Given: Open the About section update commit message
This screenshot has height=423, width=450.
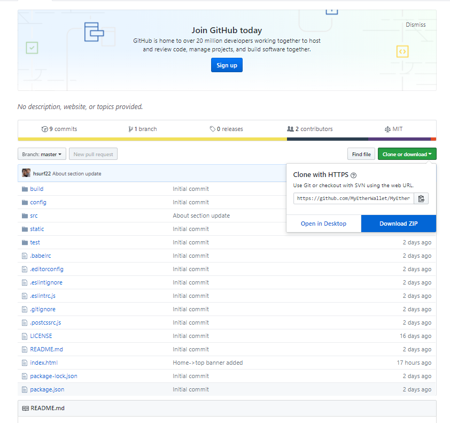Looking at the screenshot, I should tap(76, 174).
